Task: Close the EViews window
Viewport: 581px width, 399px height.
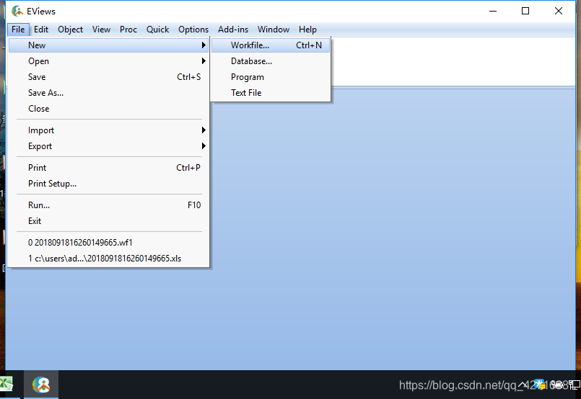Action: pos(559,11)
